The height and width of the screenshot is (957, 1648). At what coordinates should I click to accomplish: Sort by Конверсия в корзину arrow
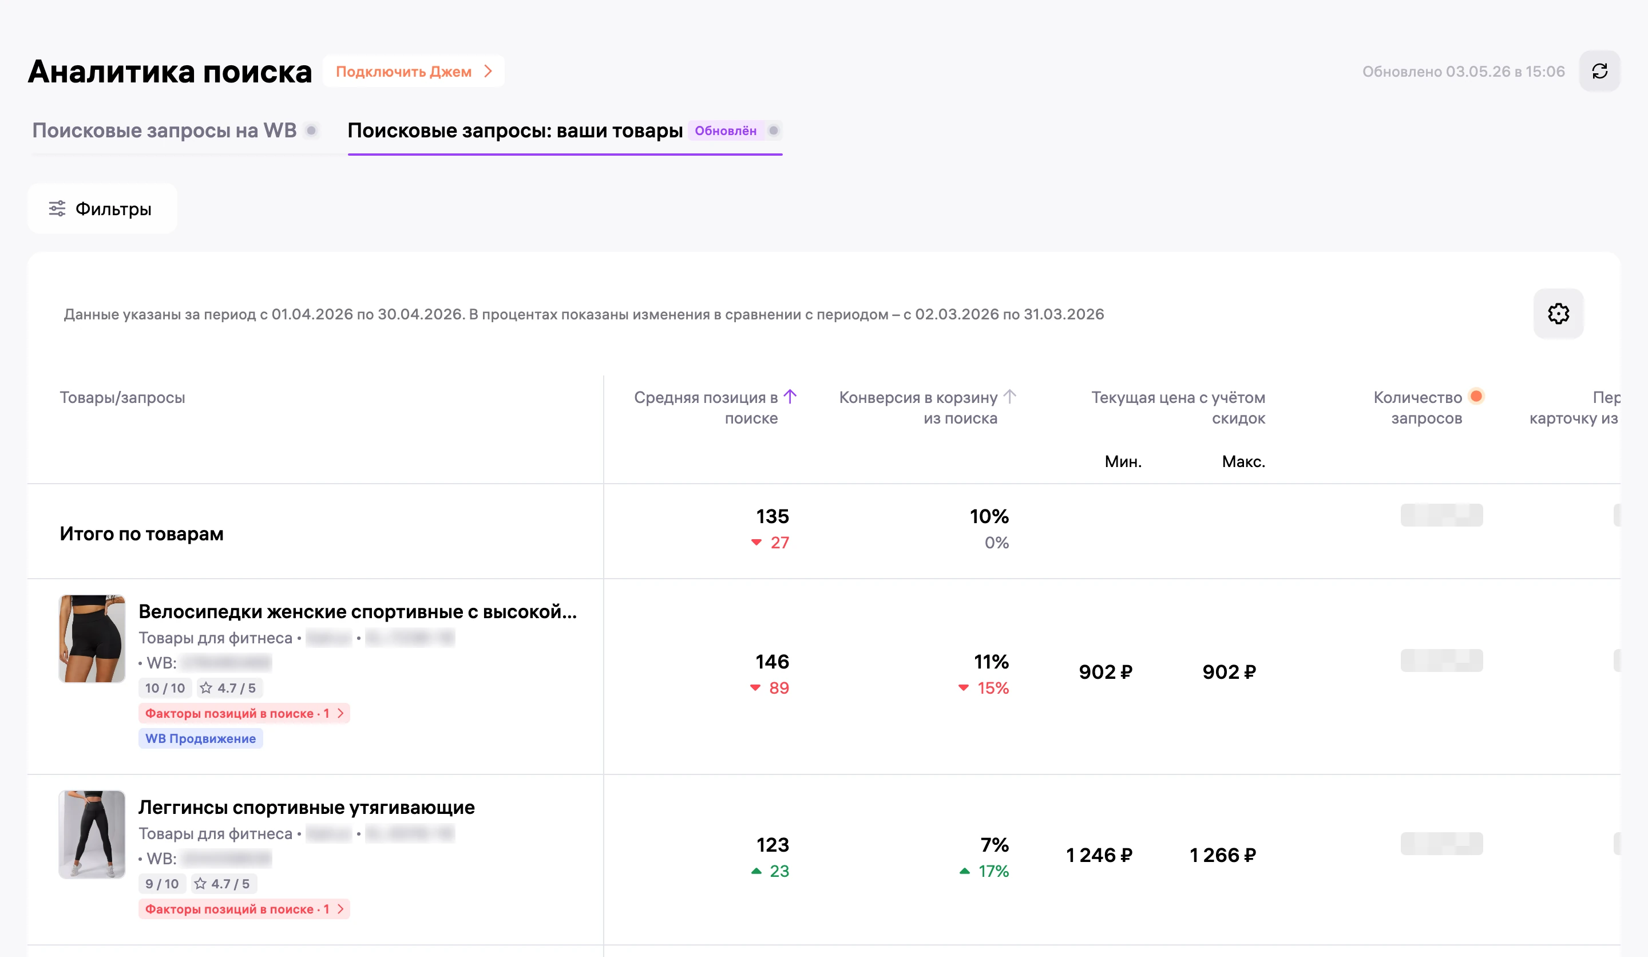coord(1010,397)
